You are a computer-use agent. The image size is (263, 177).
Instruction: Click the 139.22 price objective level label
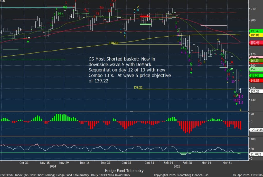(x=138, y=87)
